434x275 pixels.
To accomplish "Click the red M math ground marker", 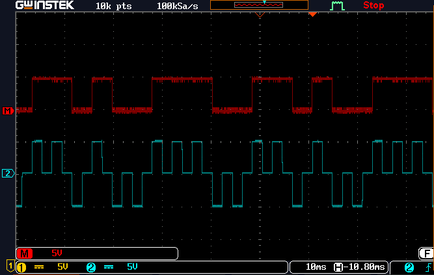I will point(8,111).
